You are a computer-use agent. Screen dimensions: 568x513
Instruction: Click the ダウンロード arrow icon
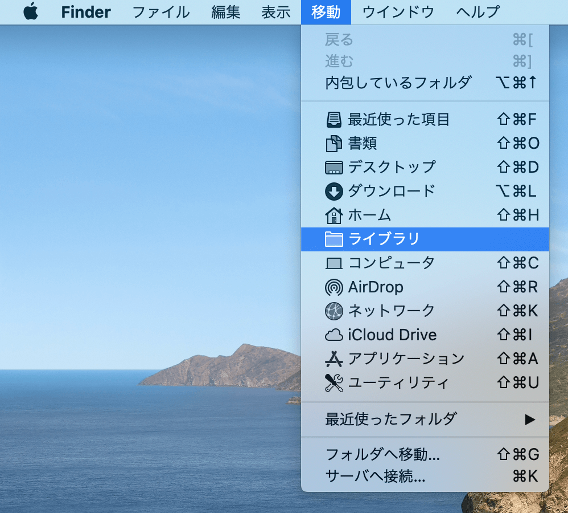coord(334,191)
